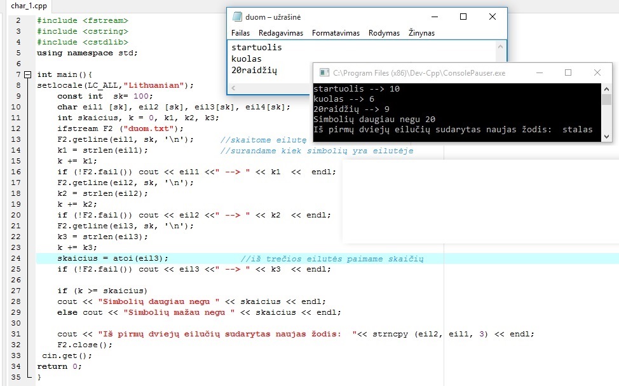This screenshot has width=619, height=386.
Task: Open Žinynas menu in notepad
Action: [x=421, y=33]
